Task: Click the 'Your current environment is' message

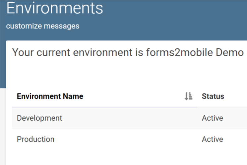Action: pyautogui.click(x=78, y=52)
